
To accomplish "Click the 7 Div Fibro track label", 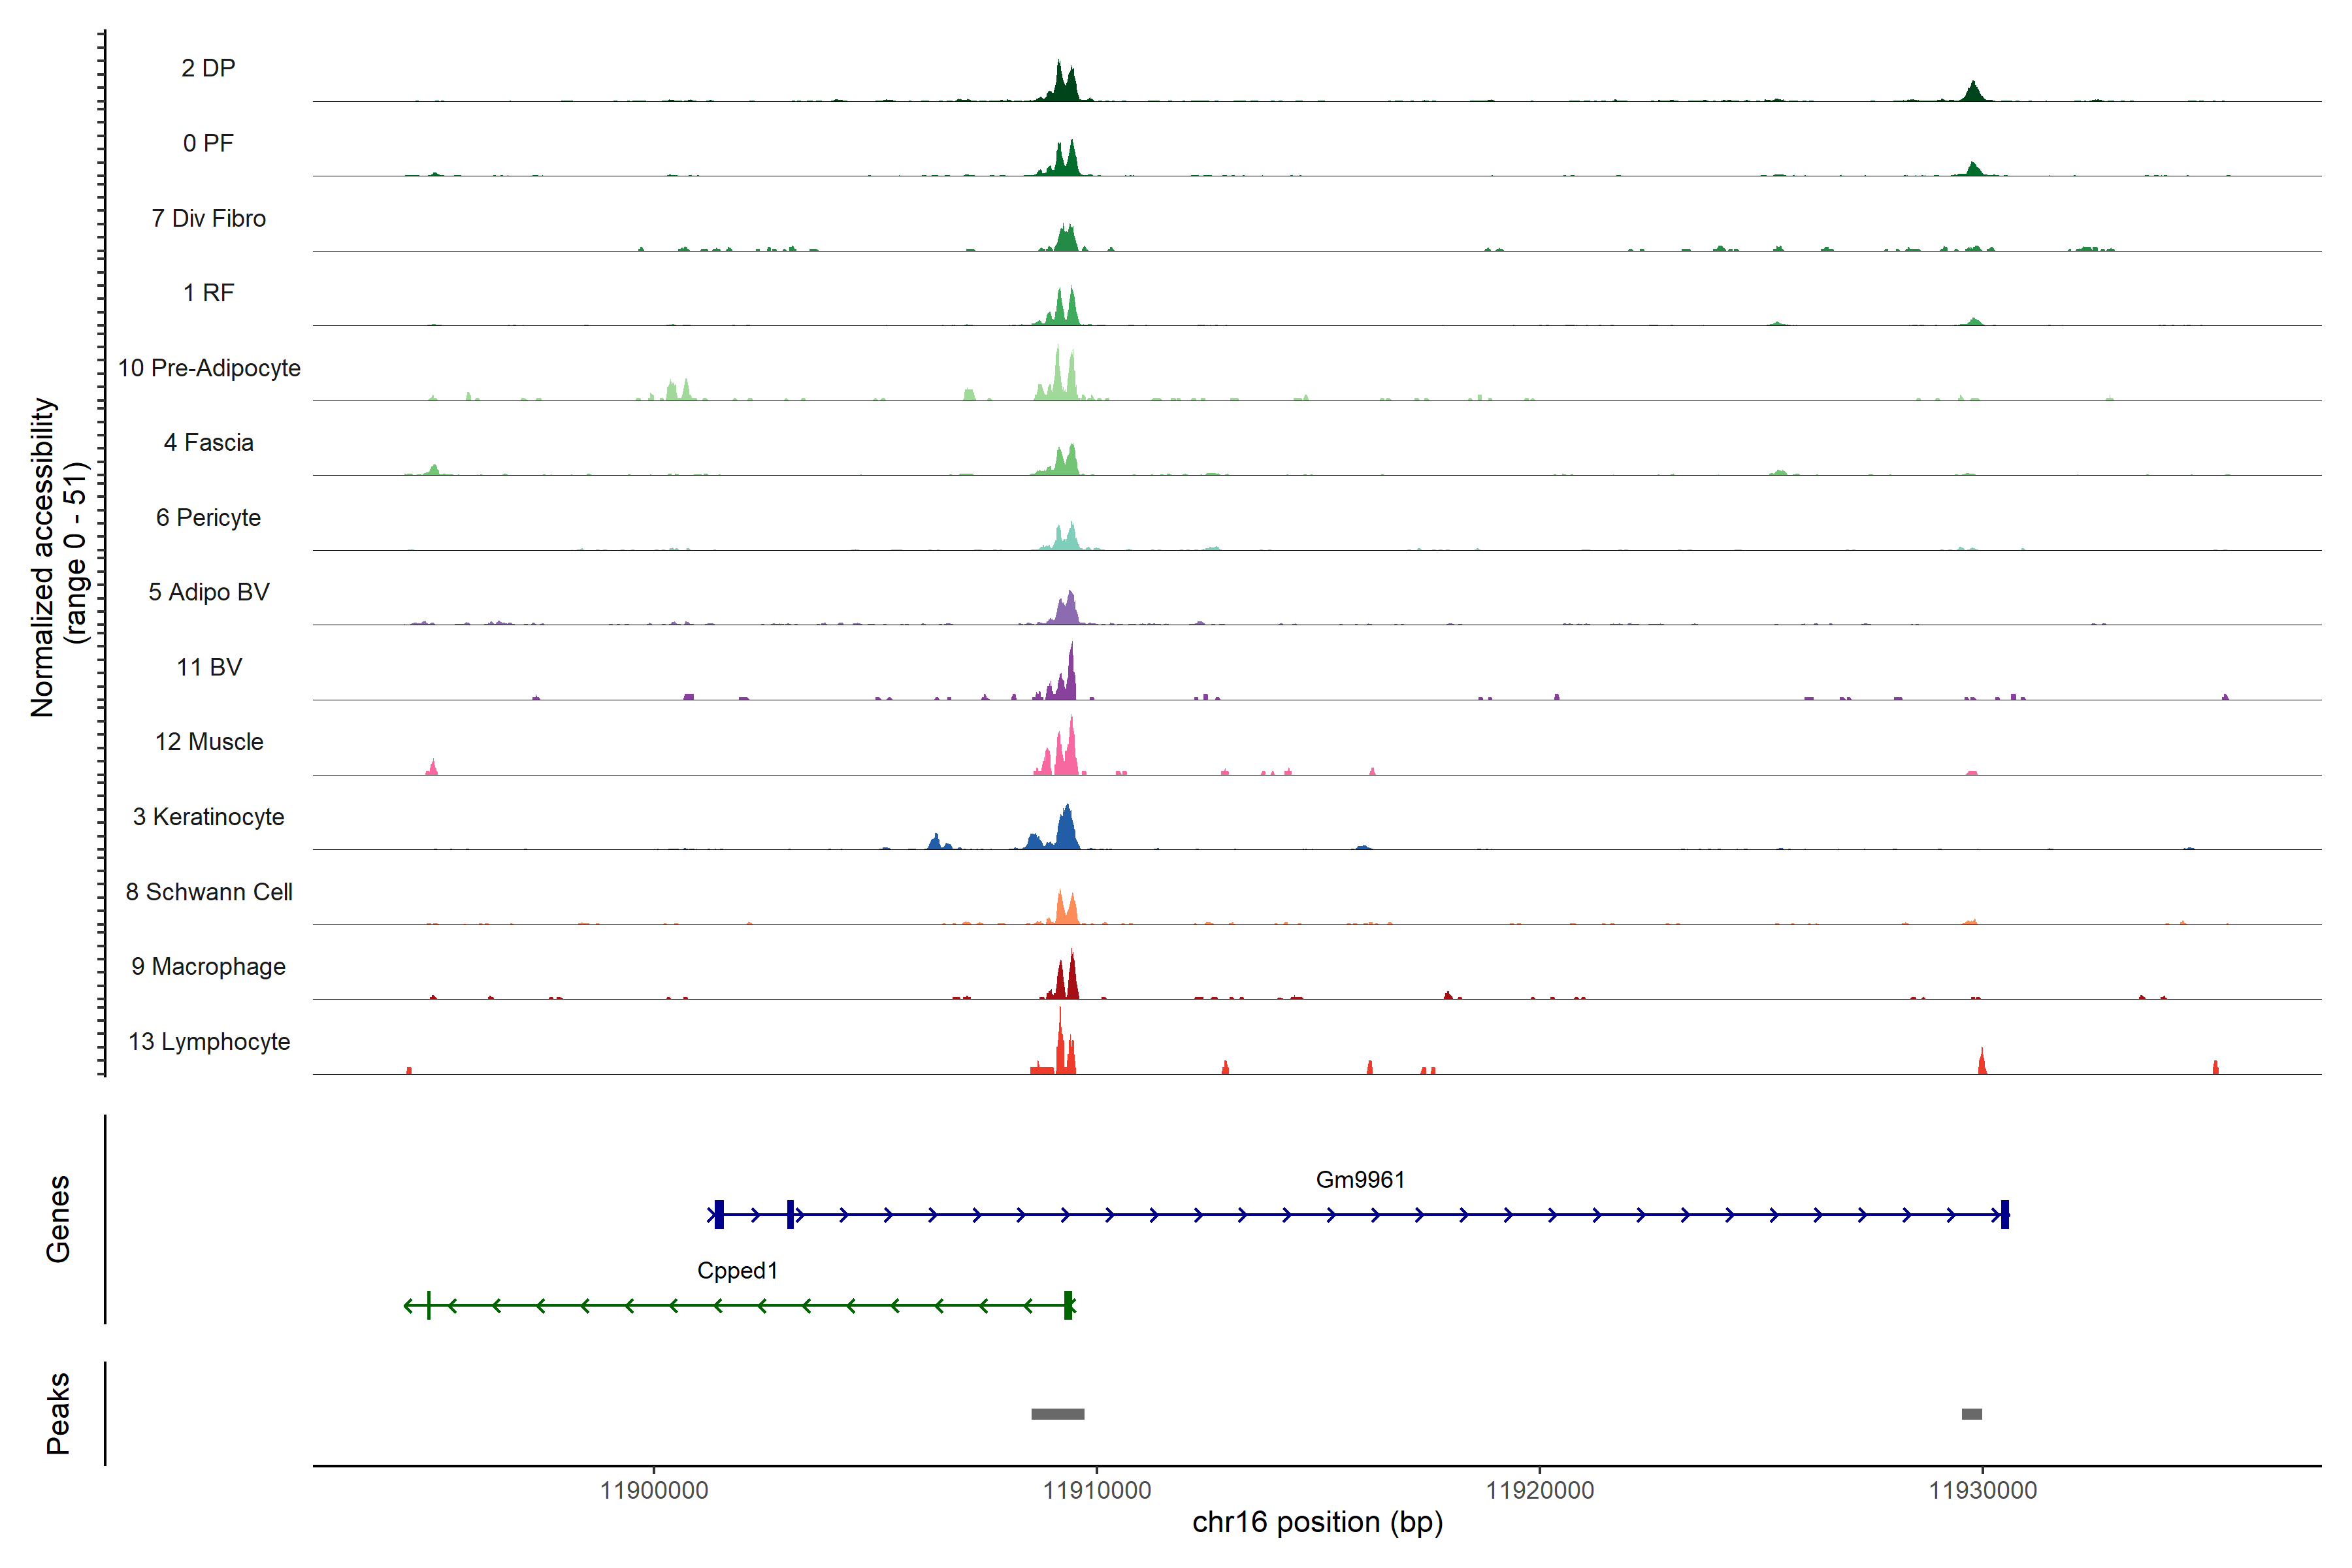I will coord(209,218).
